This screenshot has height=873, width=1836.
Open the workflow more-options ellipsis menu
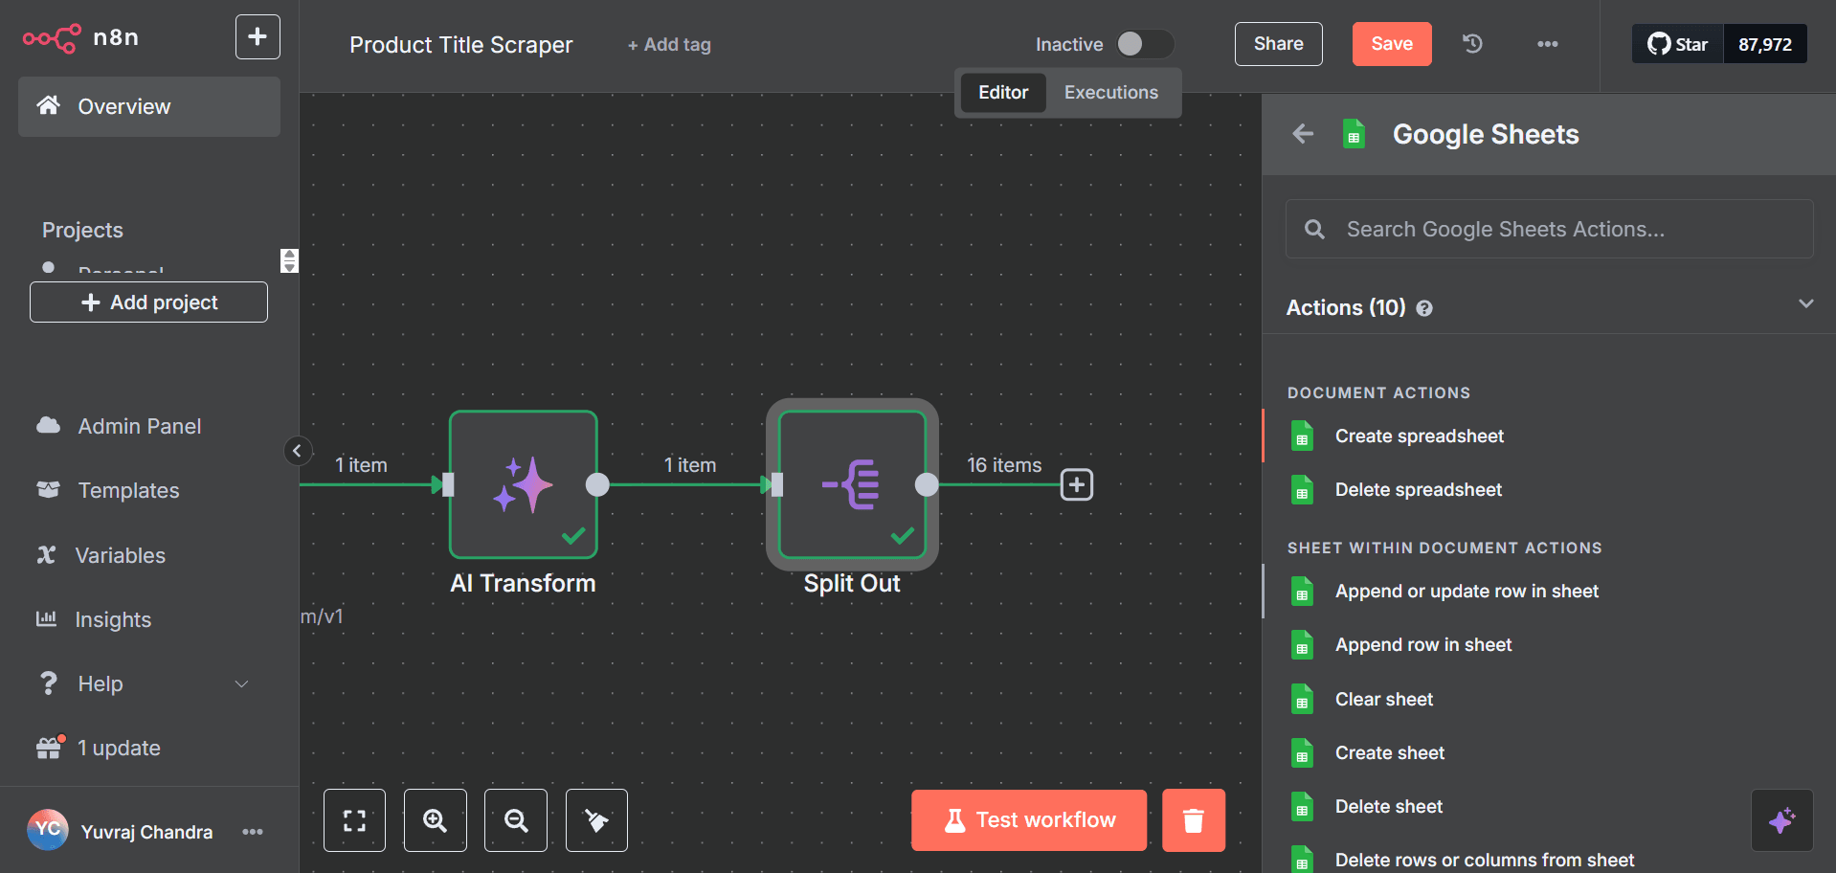pyautogui.click(x=1548, y=44)
